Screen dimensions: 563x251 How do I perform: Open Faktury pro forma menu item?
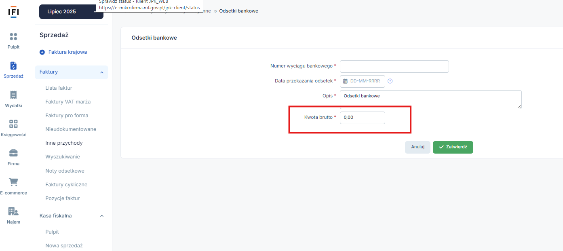67,116
